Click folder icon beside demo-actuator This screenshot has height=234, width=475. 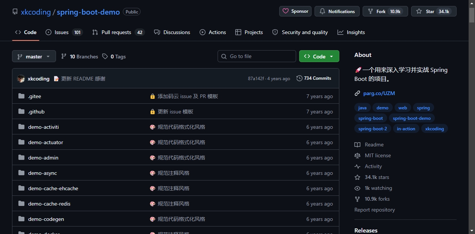tap(21, 142)
